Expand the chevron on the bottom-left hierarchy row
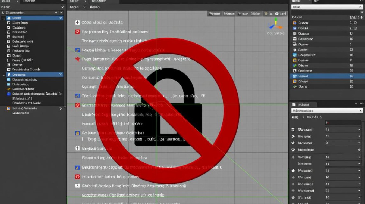 click(60, 108)
